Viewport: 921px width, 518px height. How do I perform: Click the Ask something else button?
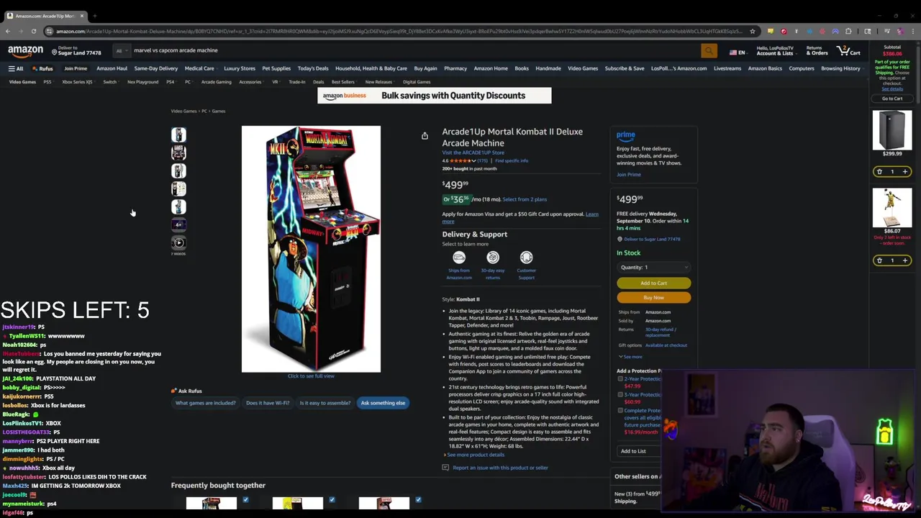coord(383,403)
